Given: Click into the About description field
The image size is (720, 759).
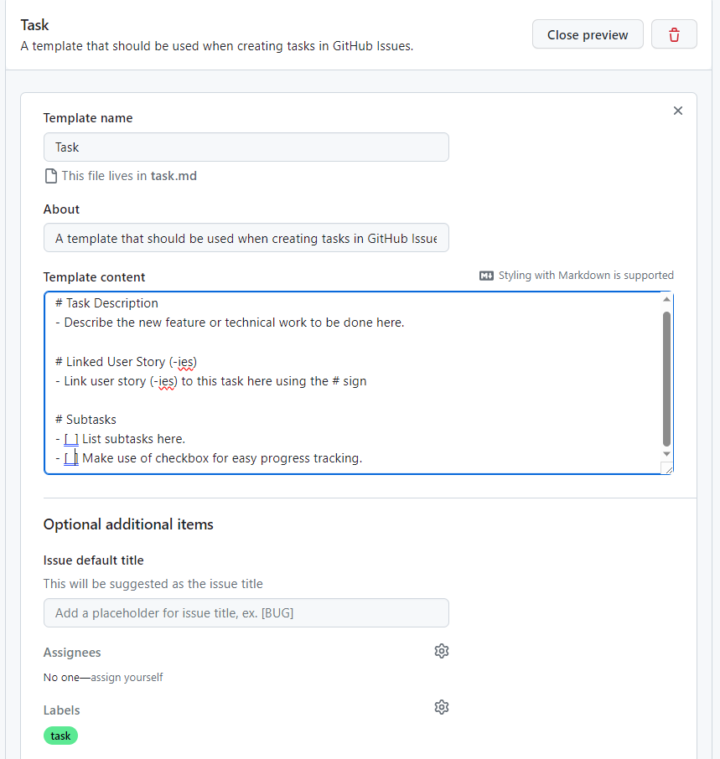Looking at the screenshot, I should [x=246, y=238].
